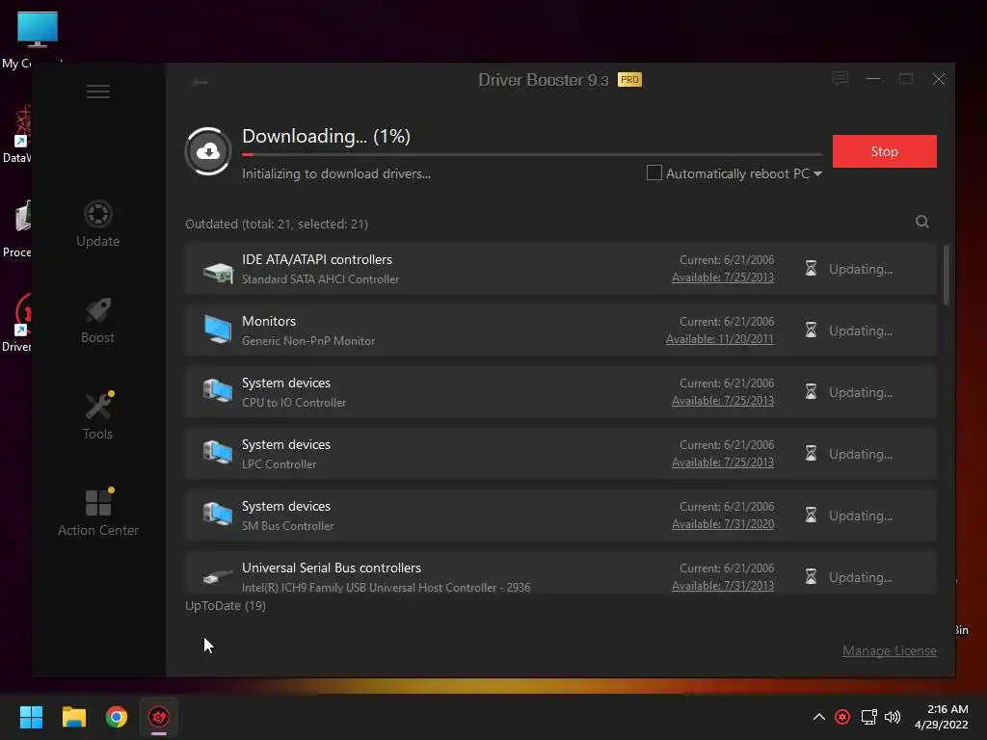Open the Windows Start menu

point(31,717)
